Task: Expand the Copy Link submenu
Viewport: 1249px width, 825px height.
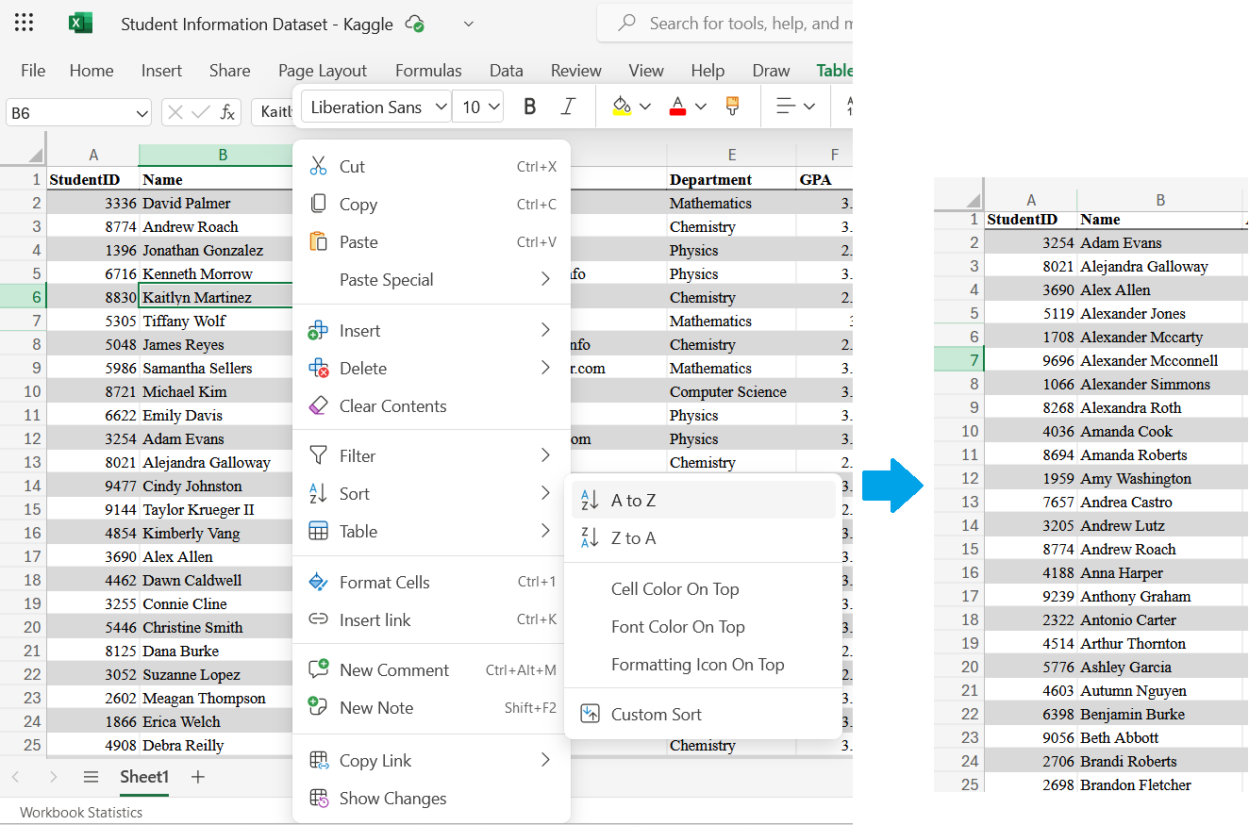Action: pos(545,760)
